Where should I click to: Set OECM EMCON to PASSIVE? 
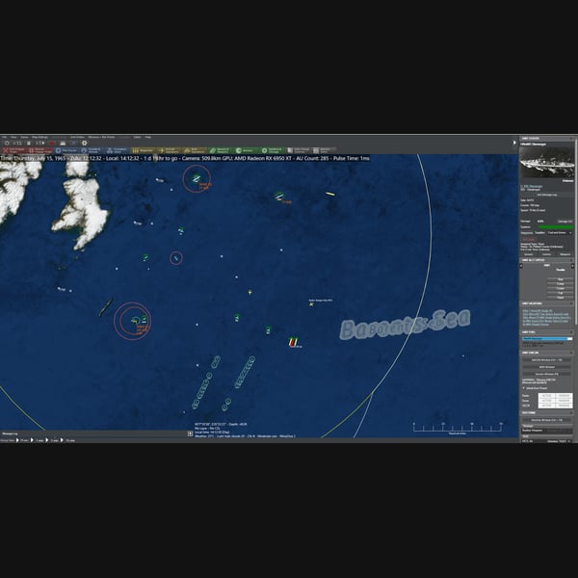[564, 406]
